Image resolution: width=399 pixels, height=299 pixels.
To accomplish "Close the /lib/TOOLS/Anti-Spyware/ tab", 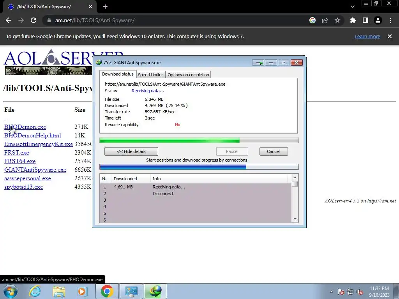I will (90, 7).
